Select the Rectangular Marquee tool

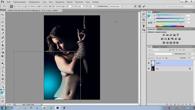(x=3, y=18)
